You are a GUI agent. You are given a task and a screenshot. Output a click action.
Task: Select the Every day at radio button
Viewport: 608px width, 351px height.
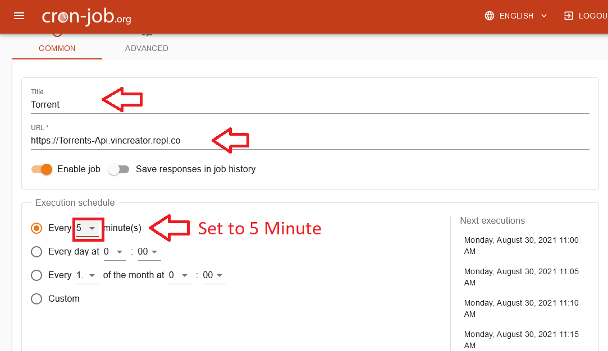(x=36, y=252)
